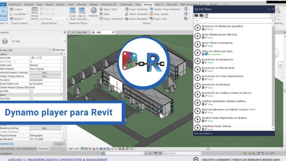This screenshot has width=286, height=161.
Task: Click Purge Unused
Action: [x=159, y=14]
